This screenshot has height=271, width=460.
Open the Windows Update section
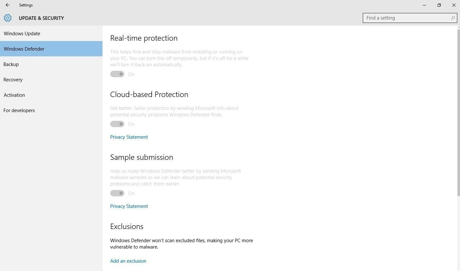point(22,34)
